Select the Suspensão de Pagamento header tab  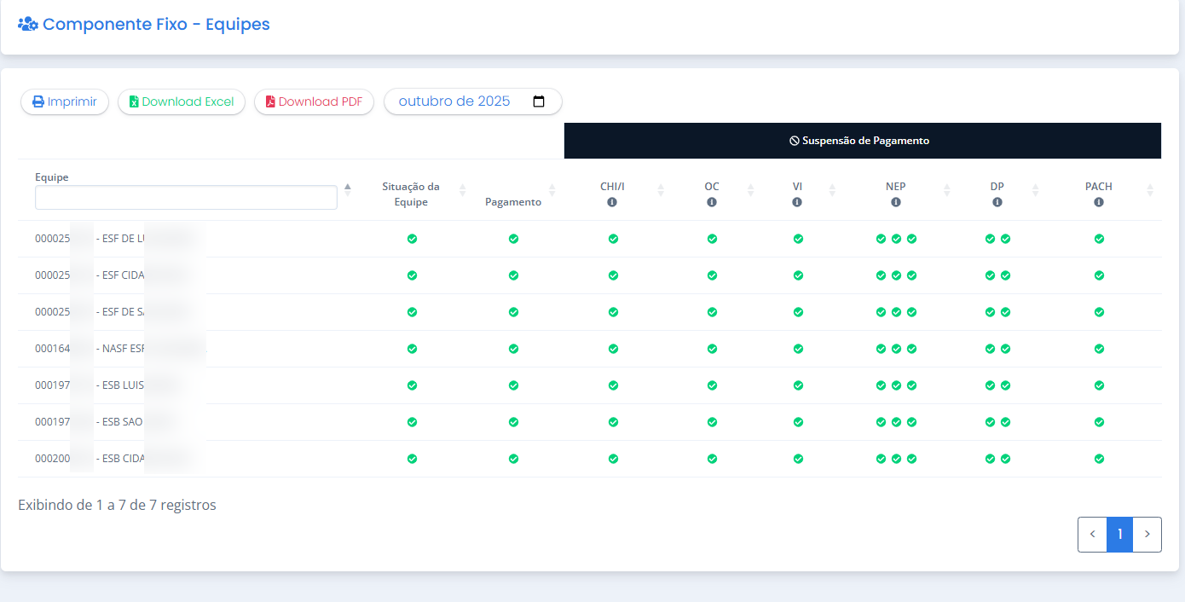coord(862,140)
